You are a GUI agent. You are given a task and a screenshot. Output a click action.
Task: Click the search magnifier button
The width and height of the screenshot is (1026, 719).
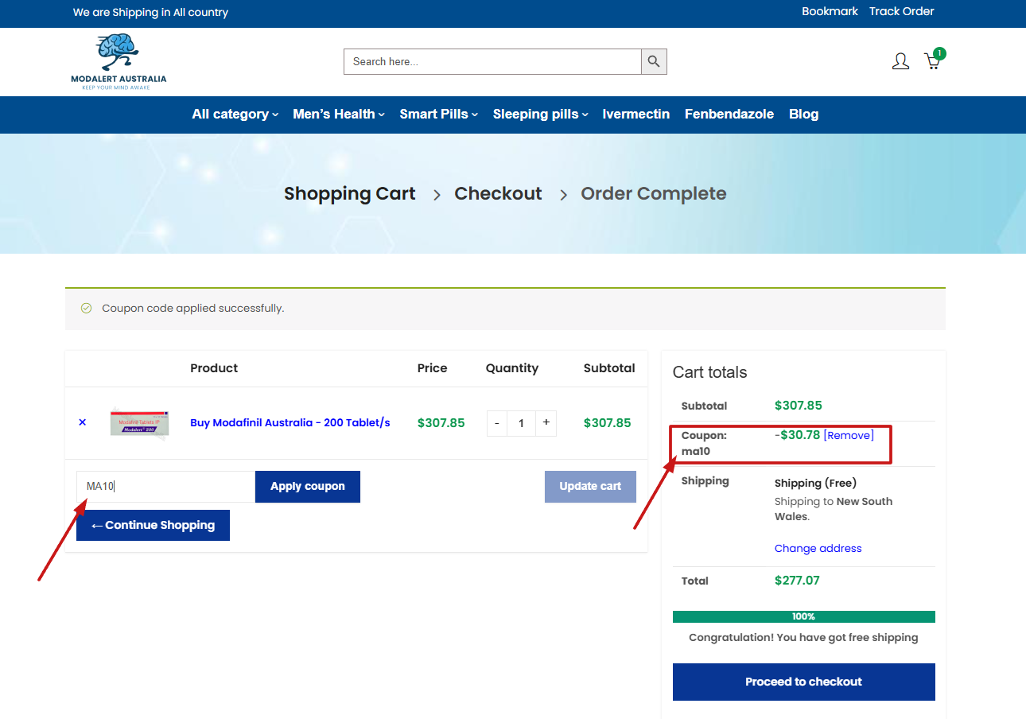tap(654, 61)
